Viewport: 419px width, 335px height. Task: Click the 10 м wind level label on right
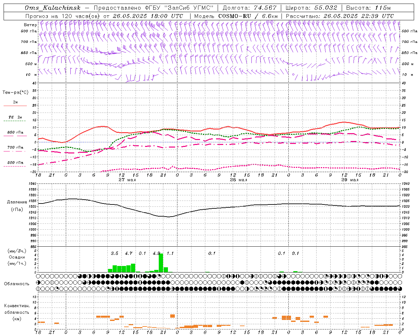click(x=408, y=75)
